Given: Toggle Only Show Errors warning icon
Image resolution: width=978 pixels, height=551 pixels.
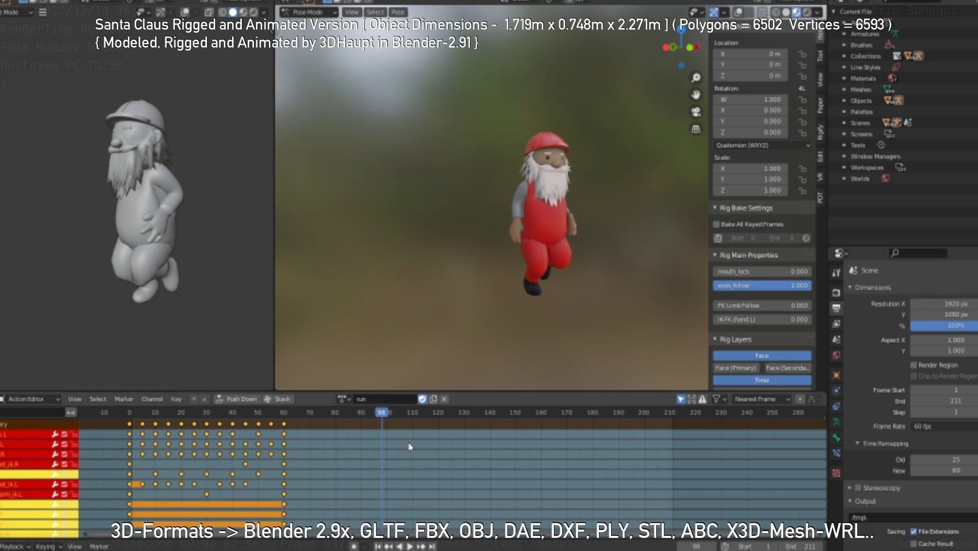Looking at the screenshot, I should 702,399.
